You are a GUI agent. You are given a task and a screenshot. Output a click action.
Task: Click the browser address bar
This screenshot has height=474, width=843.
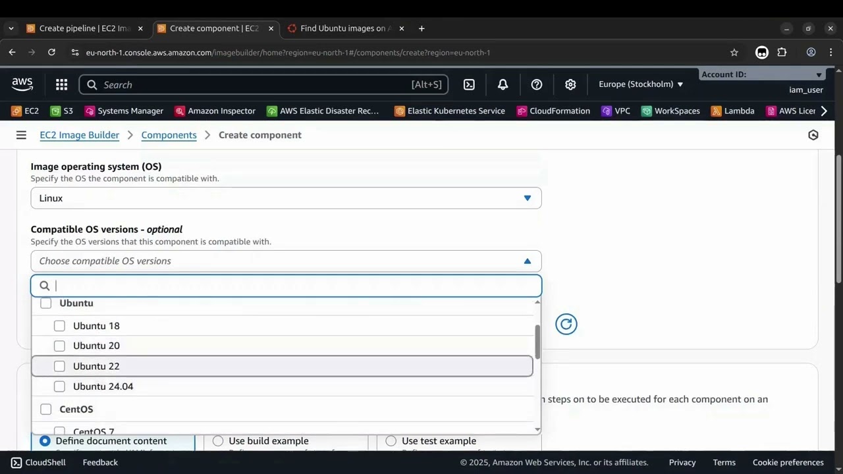tap(395, 53)
